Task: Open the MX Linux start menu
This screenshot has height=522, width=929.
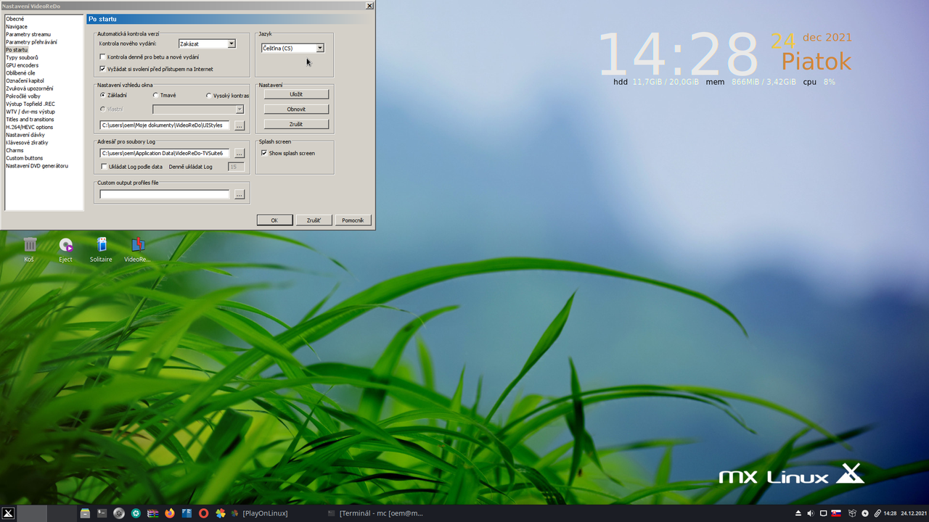Action: (8, 513)
